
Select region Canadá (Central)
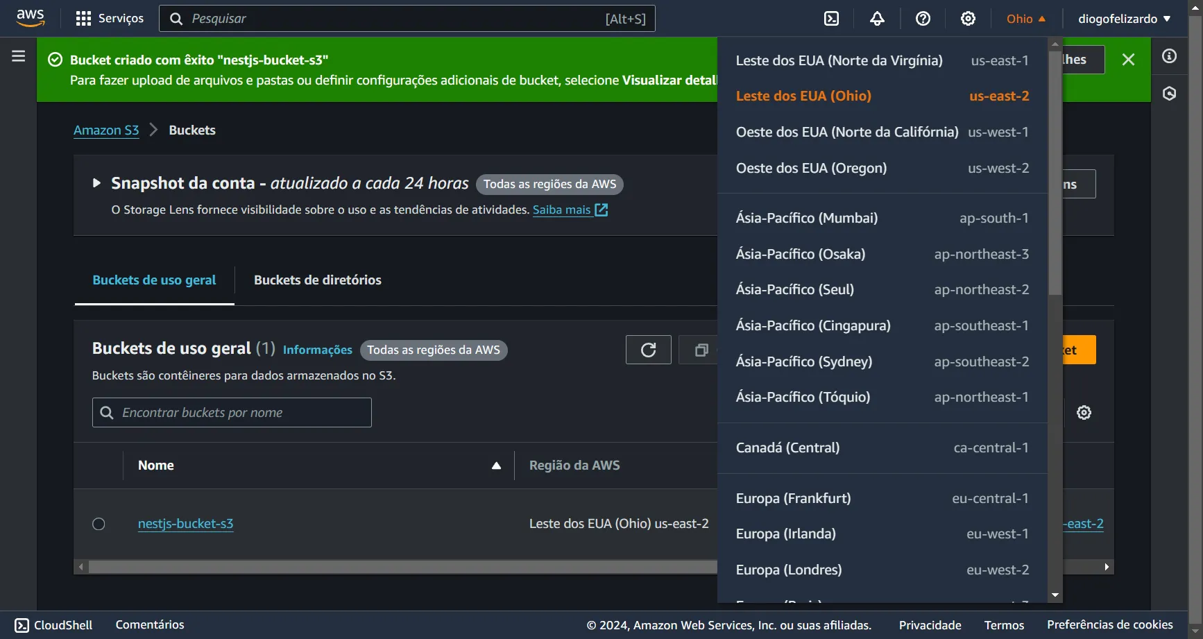882,448
